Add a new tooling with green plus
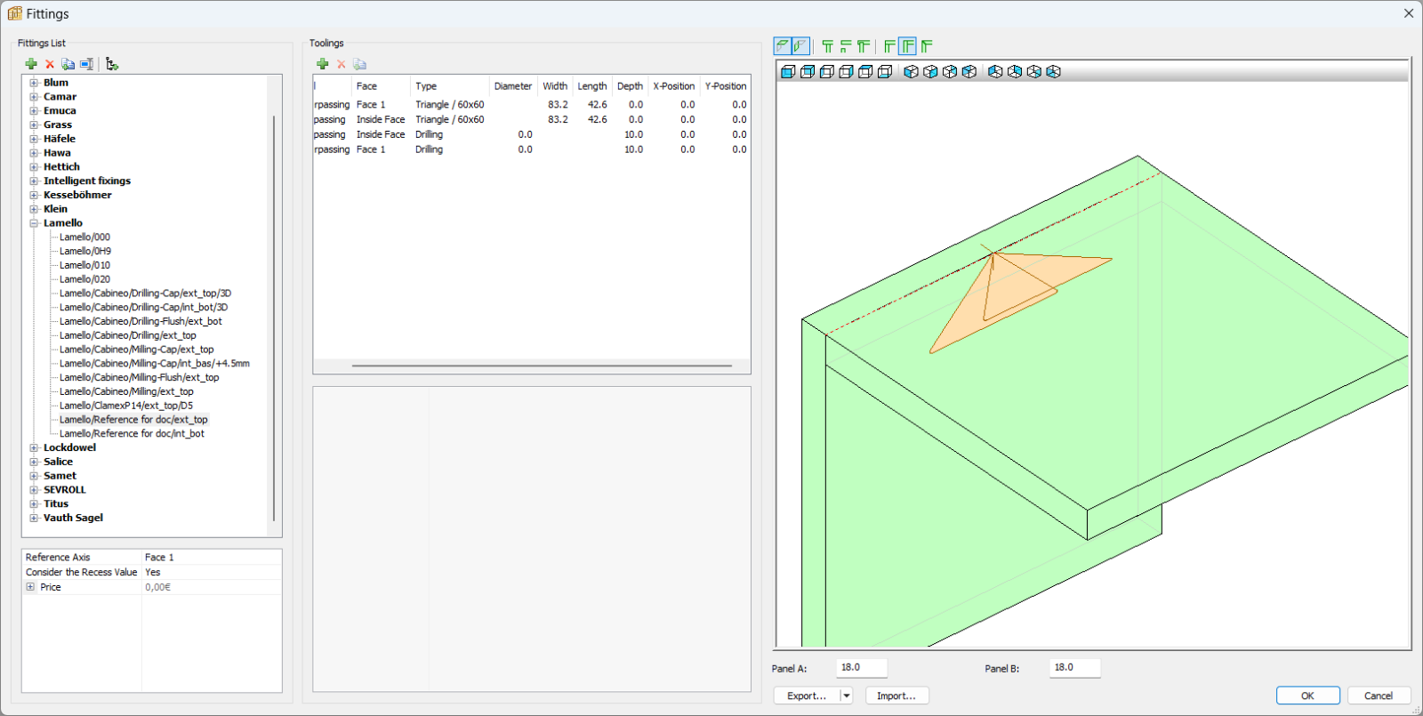The image size is (1423, 716). tap(323, 64)
